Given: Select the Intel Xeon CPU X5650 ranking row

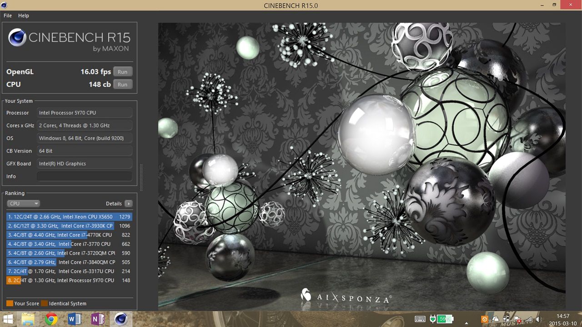Looking at the screenshot, I should [x=69, y=217].
